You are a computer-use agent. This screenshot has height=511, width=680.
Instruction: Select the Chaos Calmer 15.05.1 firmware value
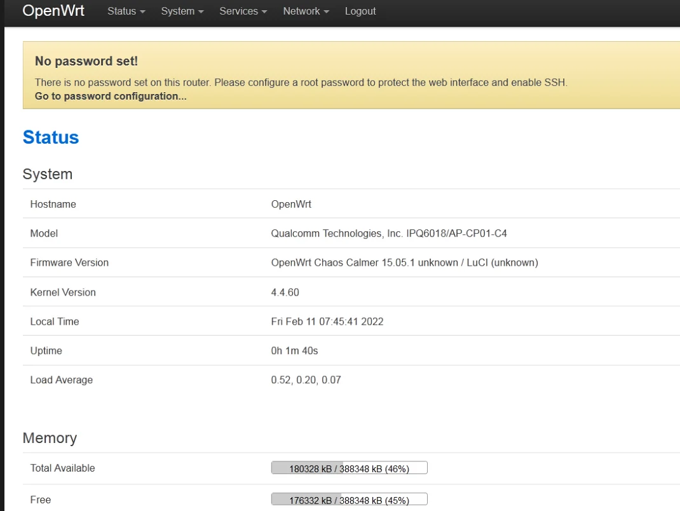point(404,263)
